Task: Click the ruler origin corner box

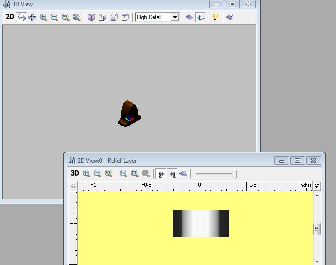Action: point(73,186)
